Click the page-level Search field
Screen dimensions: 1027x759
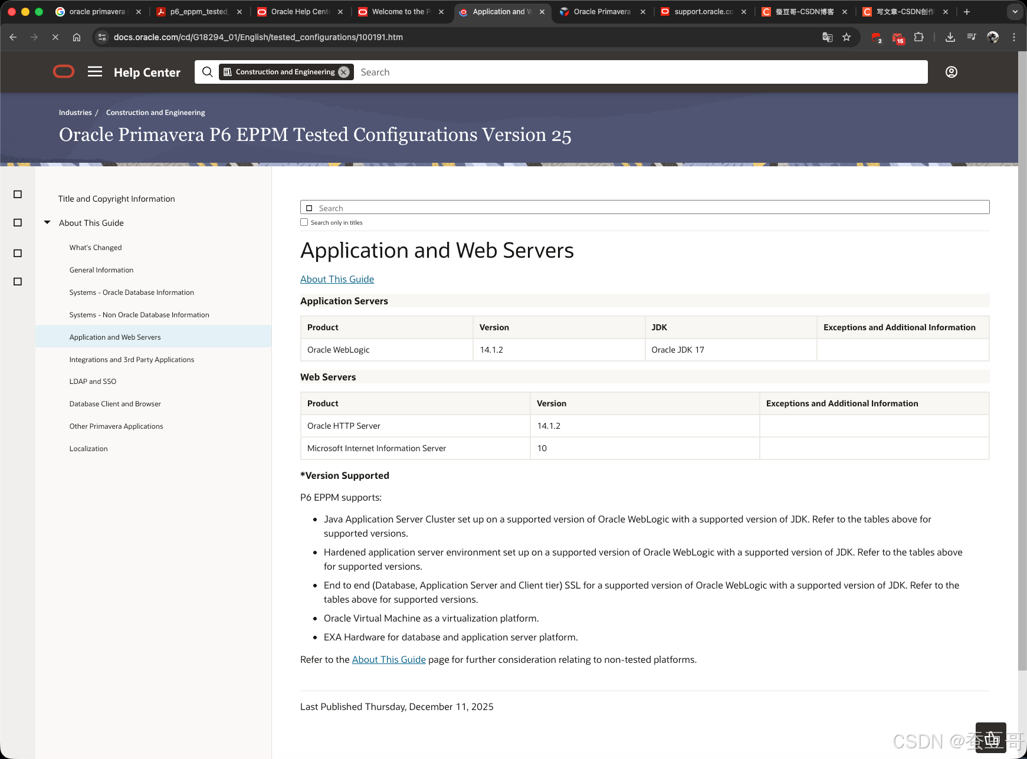[645, 208]
